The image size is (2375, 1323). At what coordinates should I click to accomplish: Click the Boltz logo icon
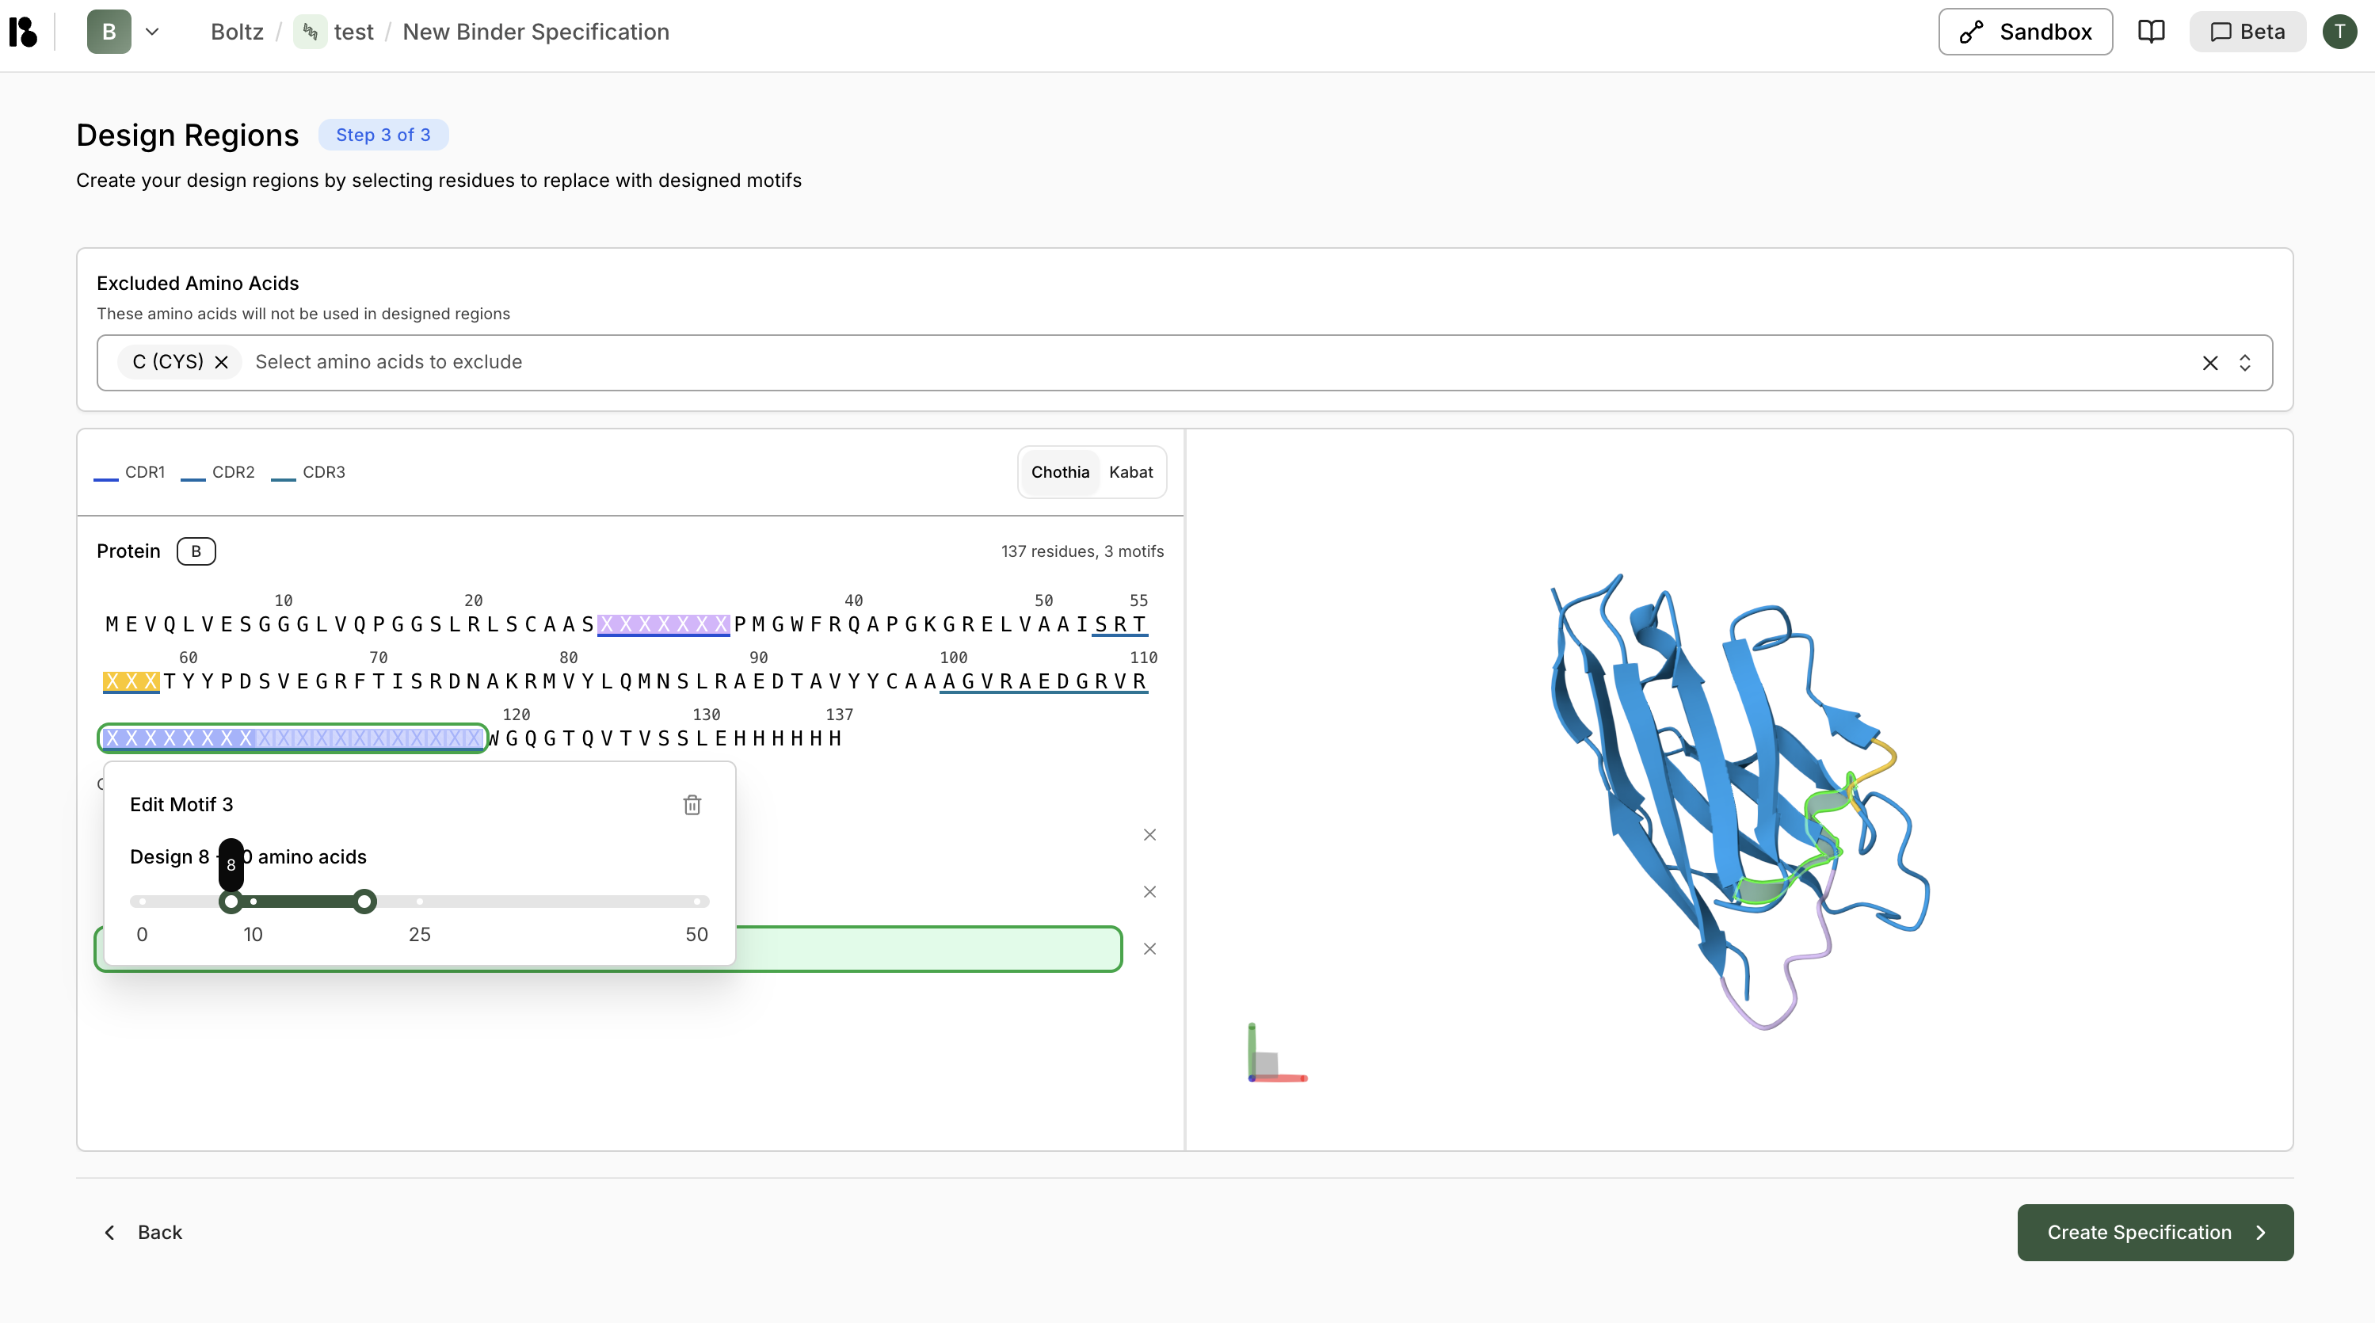[23, 32]
